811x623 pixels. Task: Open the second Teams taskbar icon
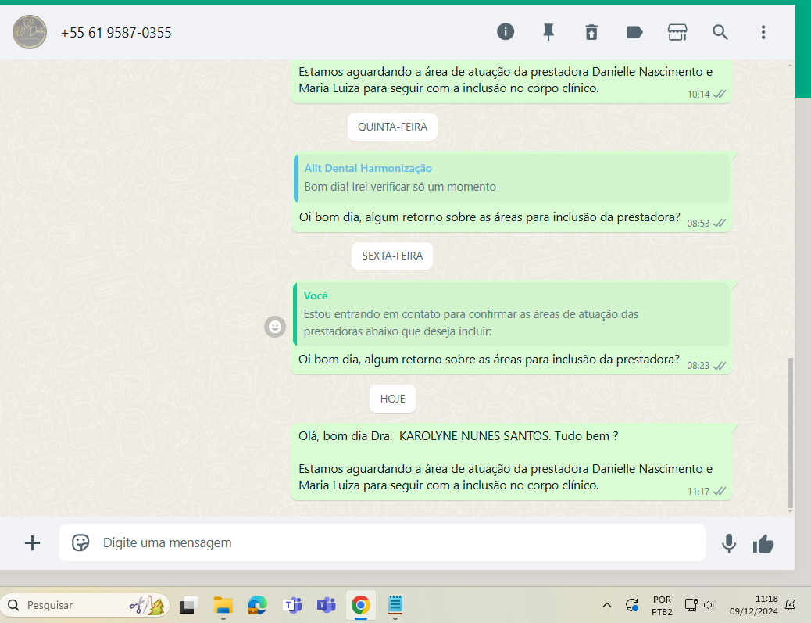pyautogui.click(x=327, y=605)
